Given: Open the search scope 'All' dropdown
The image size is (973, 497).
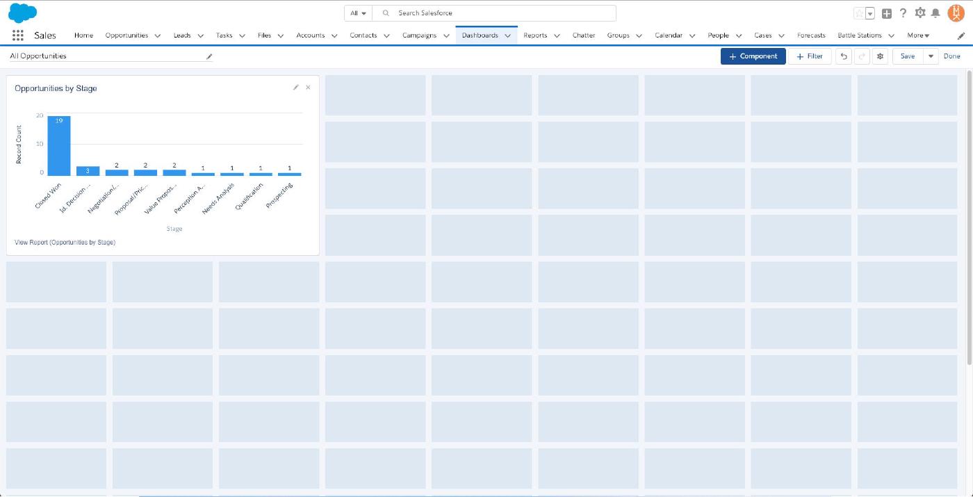Looking at the screenshot, I should pos(359,13).
